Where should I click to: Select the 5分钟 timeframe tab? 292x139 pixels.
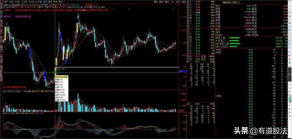coord(17,2)
